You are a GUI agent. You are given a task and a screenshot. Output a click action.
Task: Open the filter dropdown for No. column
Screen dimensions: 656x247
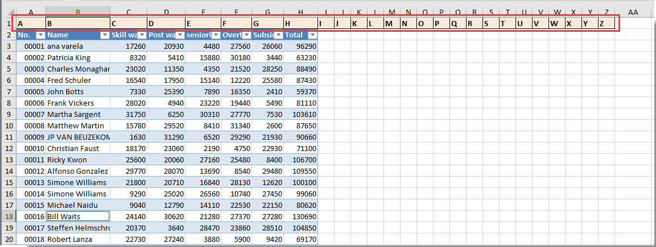(40, 35)
